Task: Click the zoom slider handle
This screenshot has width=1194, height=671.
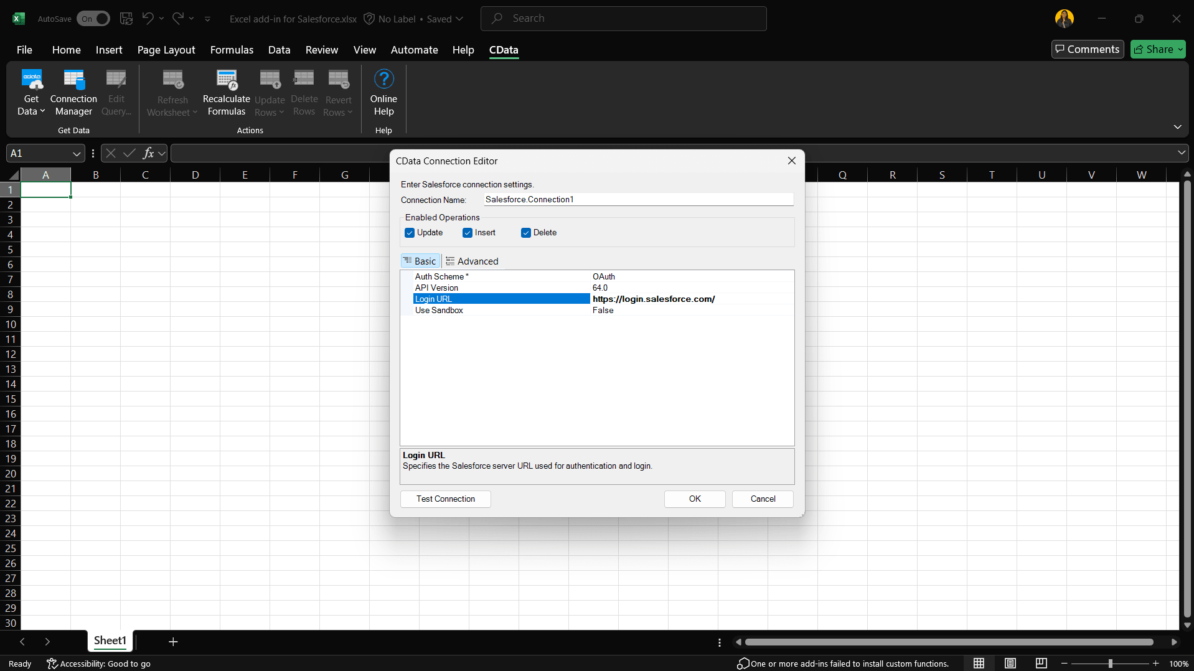Action: pos(1110,664)
